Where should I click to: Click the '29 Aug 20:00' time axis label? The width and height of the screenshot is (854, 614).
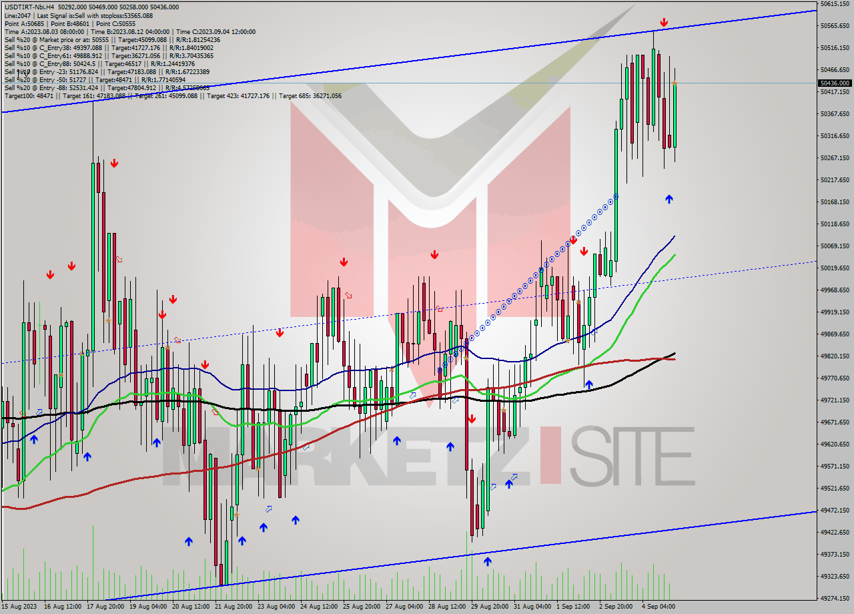coord(490,607)
